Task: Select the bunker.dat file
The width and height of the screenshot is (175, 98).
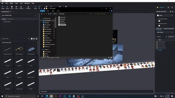Action: coord(62,19)
